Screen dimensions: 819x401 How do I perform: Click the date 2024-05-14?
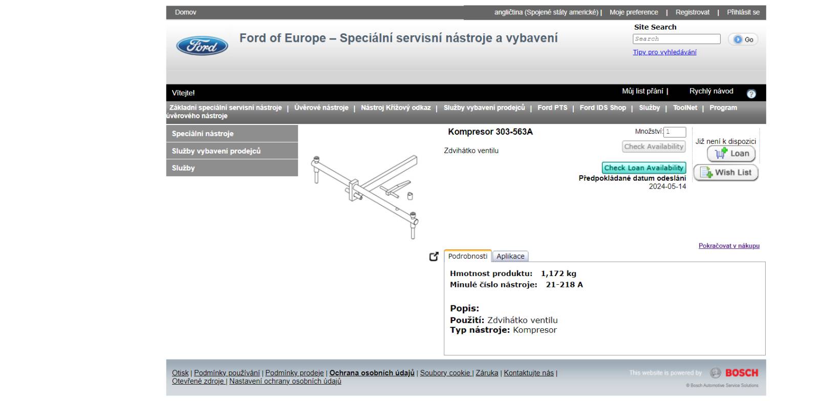[667, 186]
